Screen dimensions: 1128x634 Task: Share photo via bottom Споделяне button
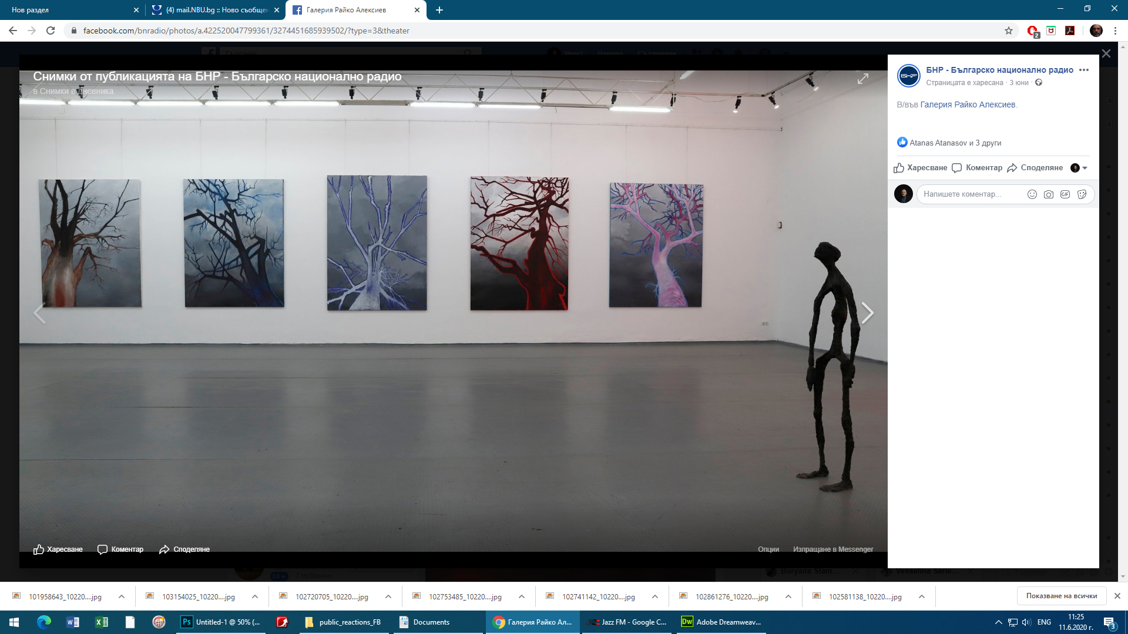(x=184, y=549)
